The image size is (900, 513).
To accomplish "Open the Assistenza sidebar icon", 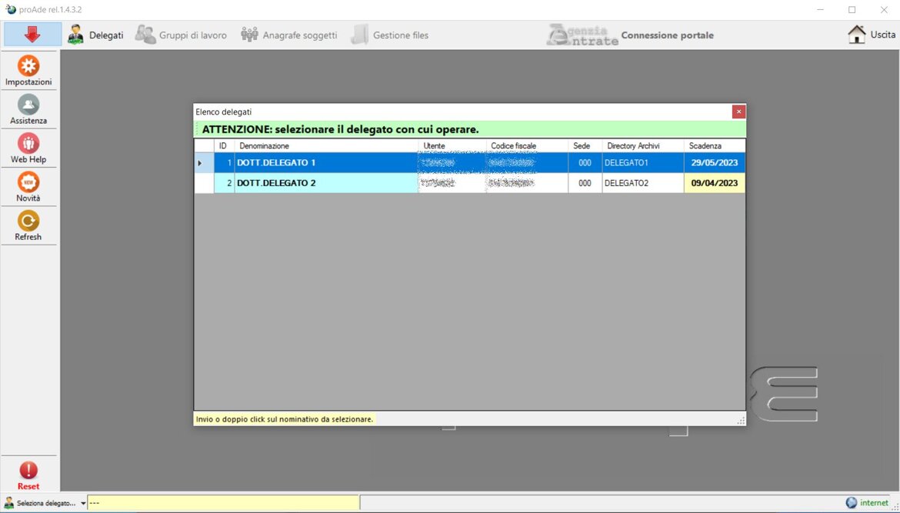I will [28, 105].
